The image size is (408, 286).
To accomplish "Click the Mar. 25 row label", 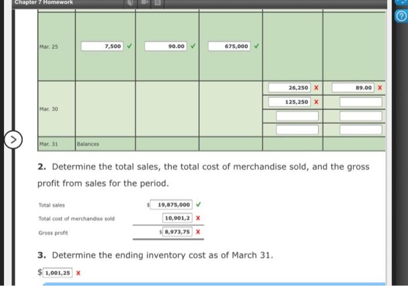I will click(x=48, y=47).
